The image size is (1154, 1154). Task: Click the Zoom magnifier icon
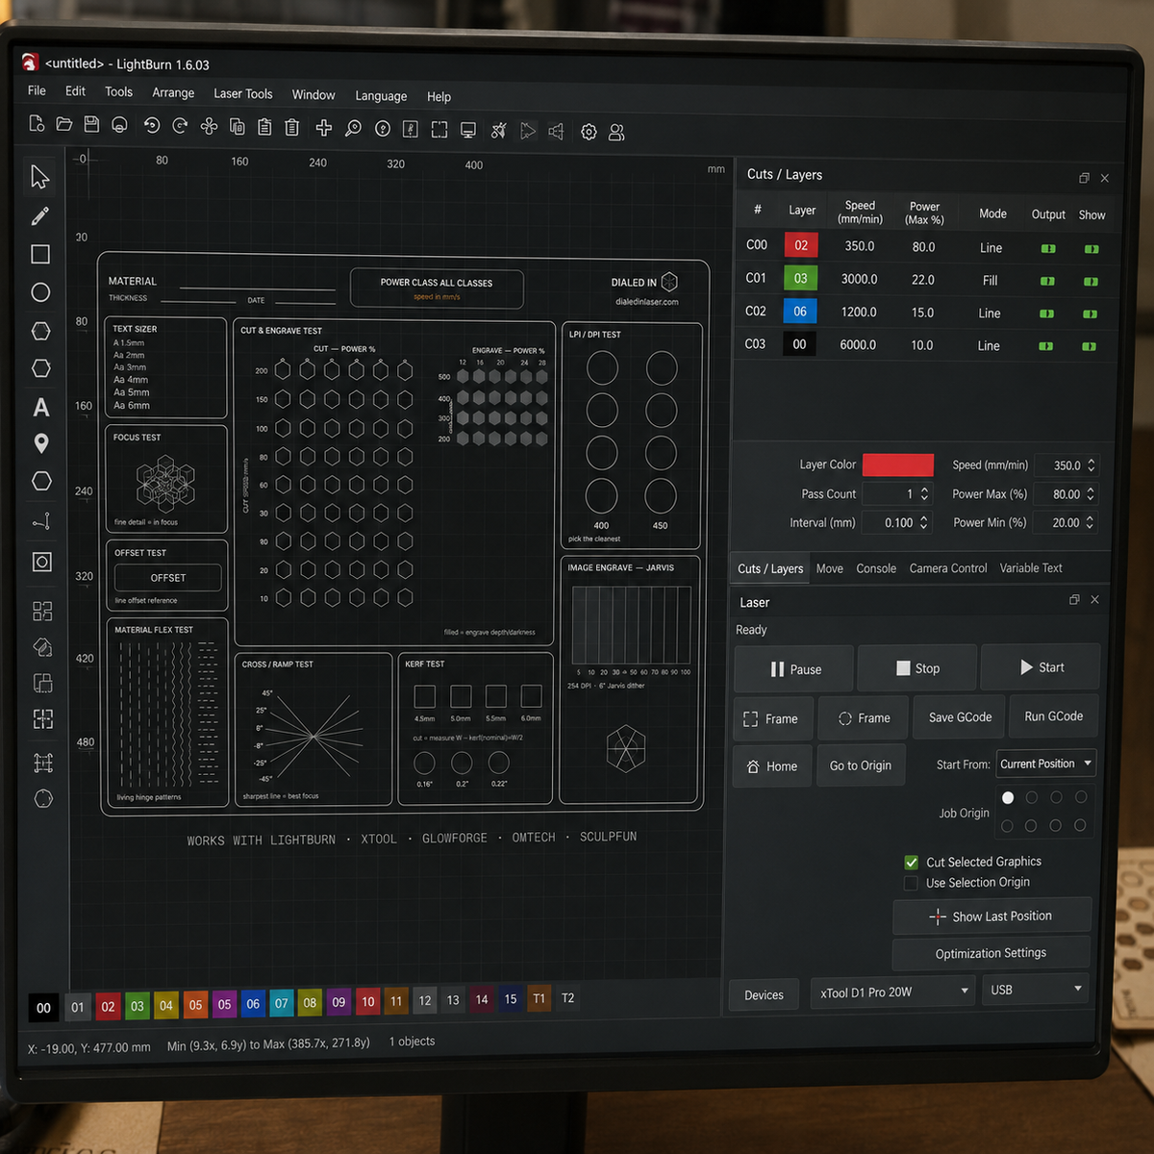pos(353,128)
